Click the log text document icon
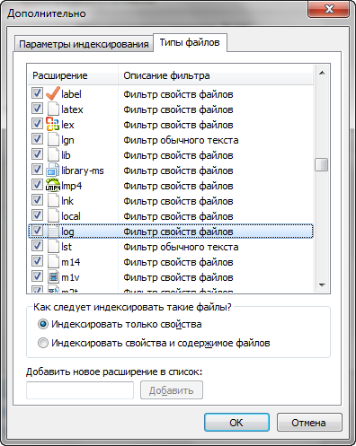356x446 pixels. 53,231
